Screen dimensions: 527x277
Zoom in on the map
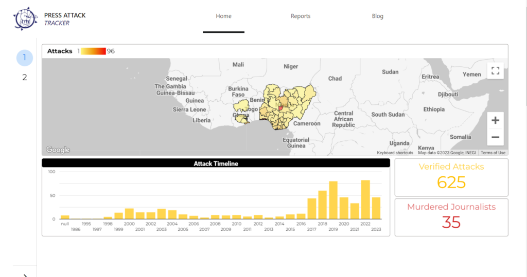pos(495,120)
